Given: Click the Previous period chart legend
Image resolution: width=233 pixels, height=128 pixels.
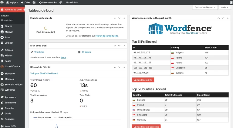Looking at the screenshot, I should coord(63,117).
